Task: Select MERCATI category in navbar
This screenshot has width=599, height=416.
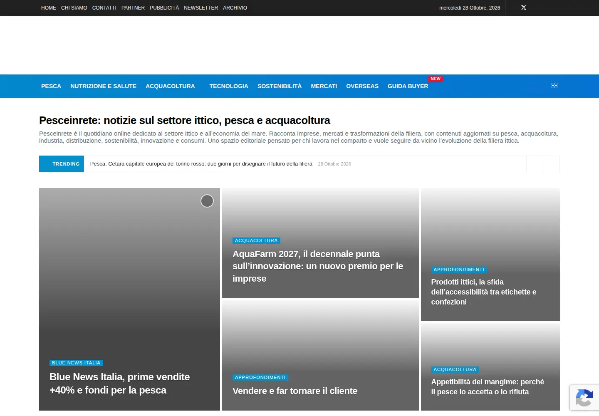Action: [x=324, y=86]
